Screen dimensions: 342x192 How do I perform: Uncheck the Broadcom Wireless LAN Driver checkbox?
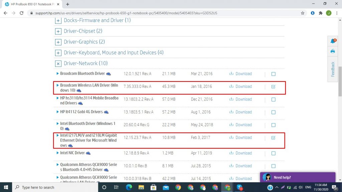(273, 87)
